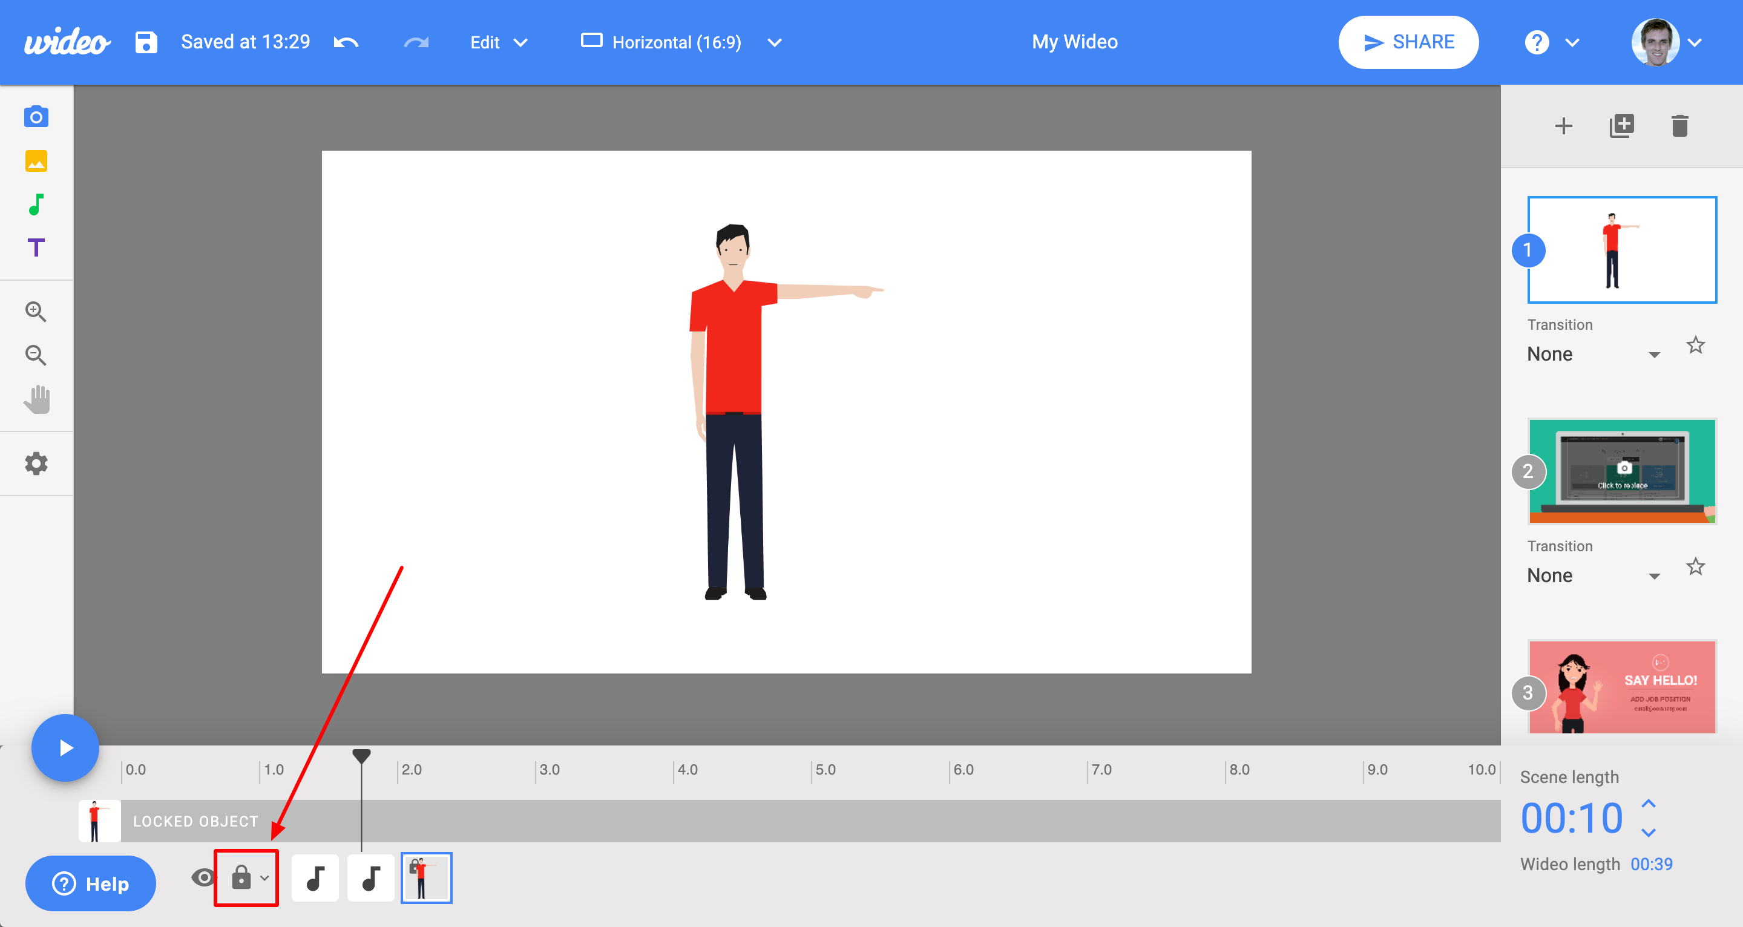Click the blue Help button
This screenshot has width=1743, height=927.
click(91, 883)
